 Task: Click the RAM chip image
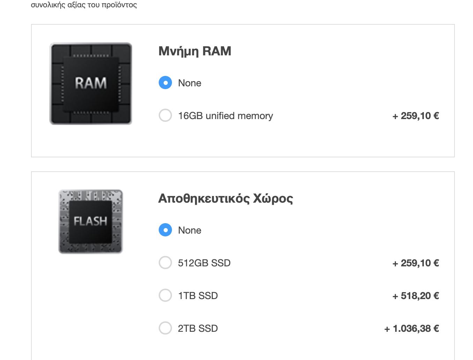pyautogui.click(x=91, y=84)
